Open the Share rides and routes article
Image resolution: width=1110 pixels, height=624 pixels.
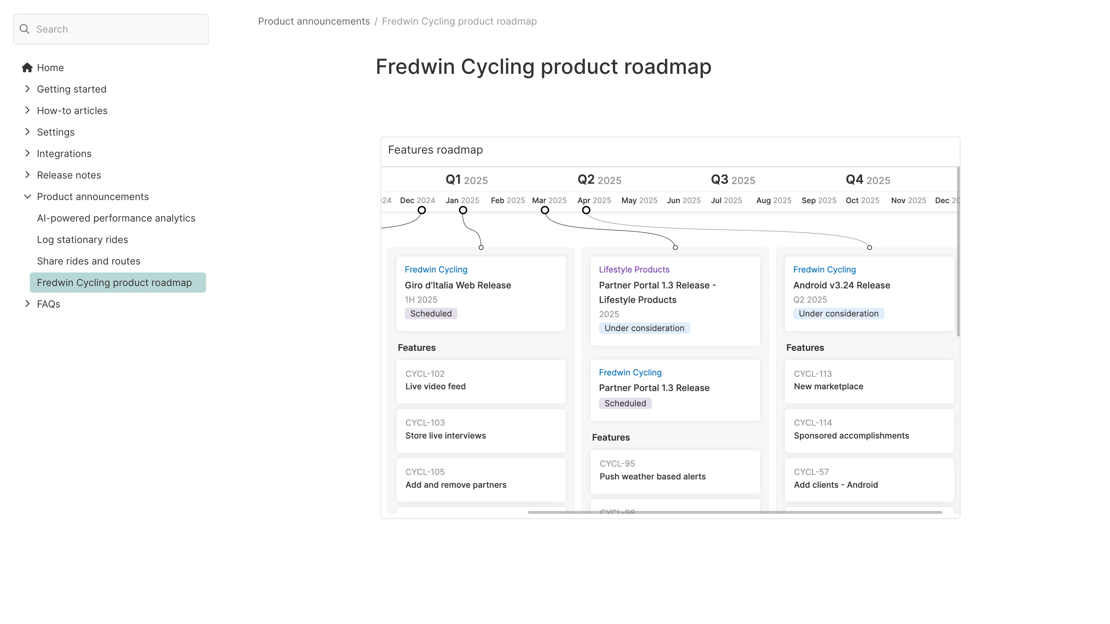(x=88, y=261)
